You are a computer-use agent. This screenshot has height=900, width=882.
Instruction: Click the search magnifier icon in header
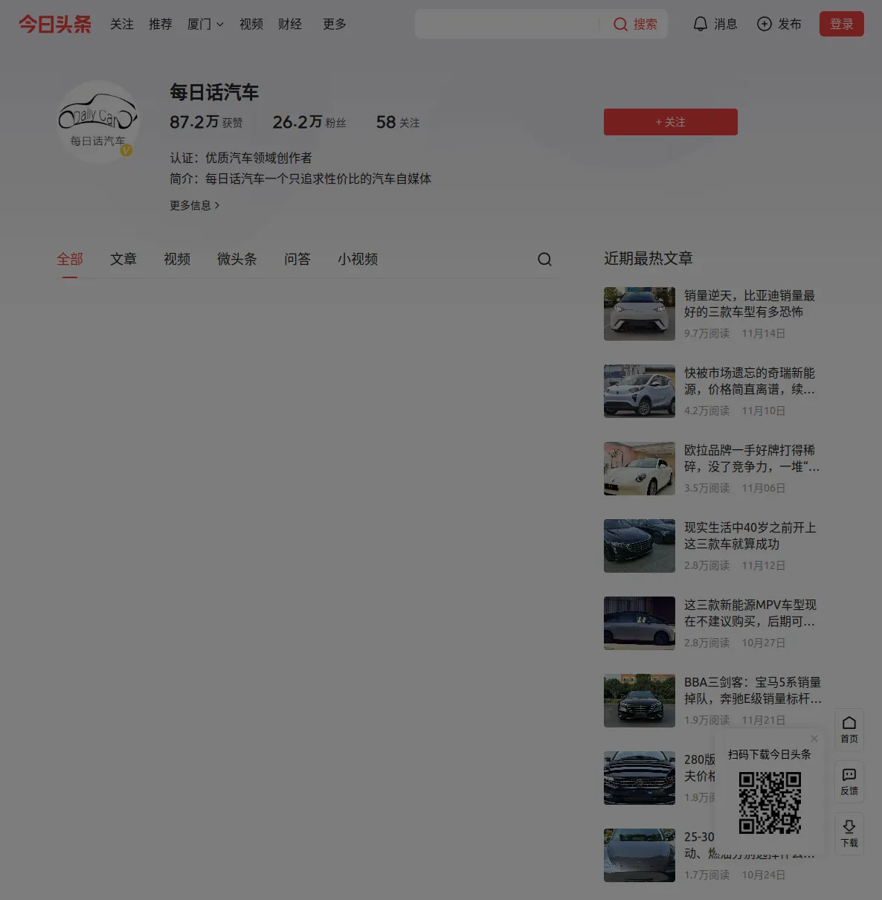click(620, 25)
